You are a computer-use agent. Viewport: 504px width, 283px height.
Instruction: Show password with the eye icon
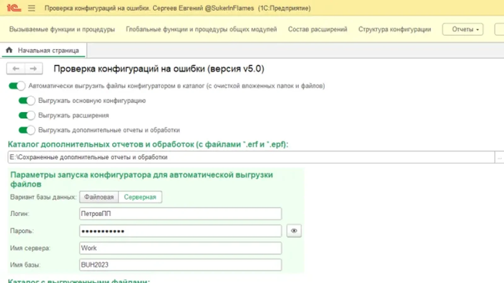tap(294, 231)
